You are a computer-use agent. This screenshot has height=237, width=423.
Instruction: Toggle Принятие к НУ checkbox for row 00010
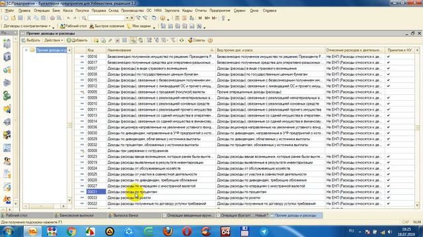coord(389,104)
